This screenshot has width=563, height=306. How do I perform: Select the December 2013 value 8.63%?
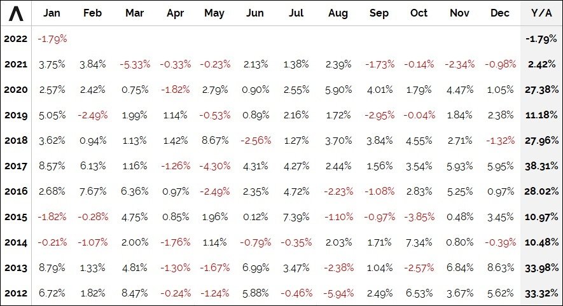[x=500, y=268]
